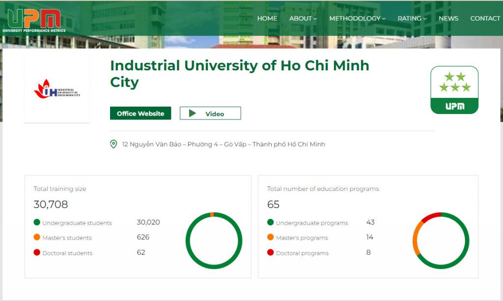Click the training size donut chart
The image size is (503, 301).
214,241
